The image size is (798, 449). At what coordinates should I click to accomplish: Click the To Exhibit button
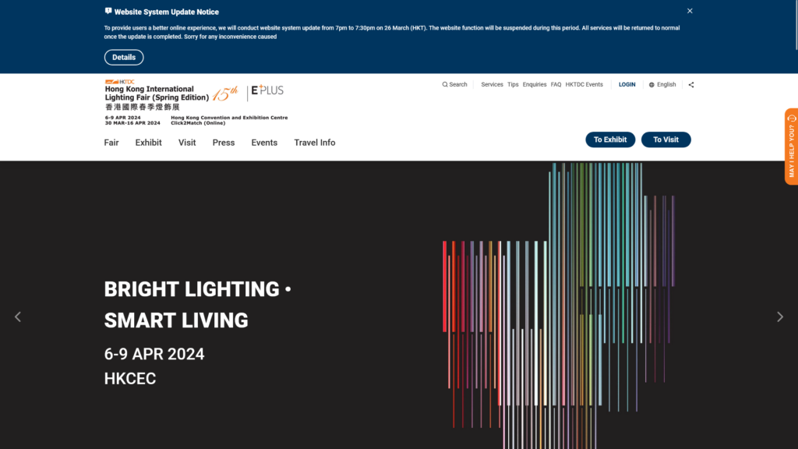pos(609,140)
